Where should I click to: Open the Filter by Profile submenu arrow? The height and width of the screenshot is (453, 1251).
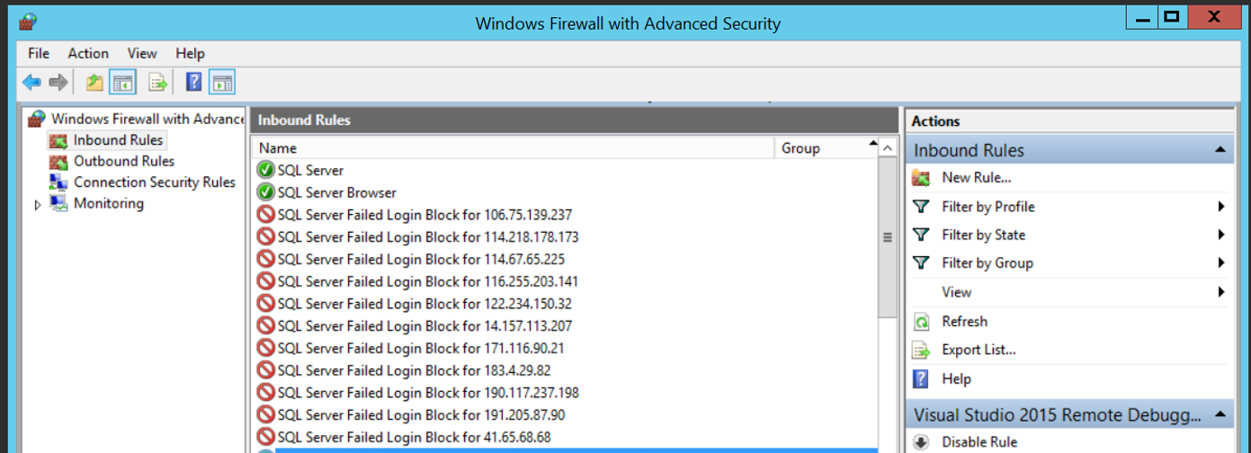[x=1221, y=207]
